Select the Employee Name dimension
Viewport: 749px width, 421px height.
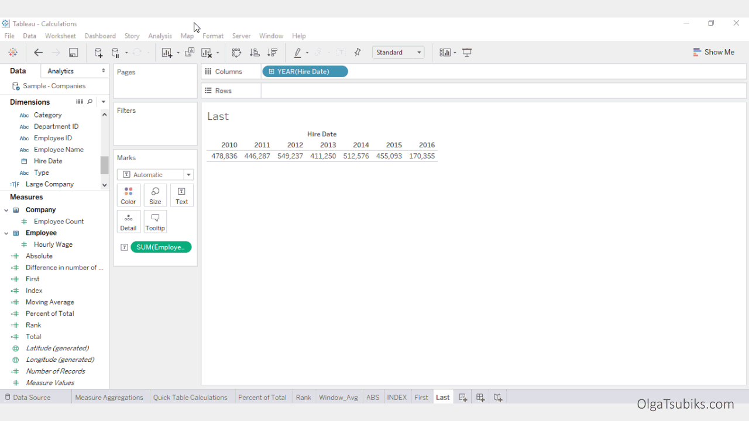(59, 150)
